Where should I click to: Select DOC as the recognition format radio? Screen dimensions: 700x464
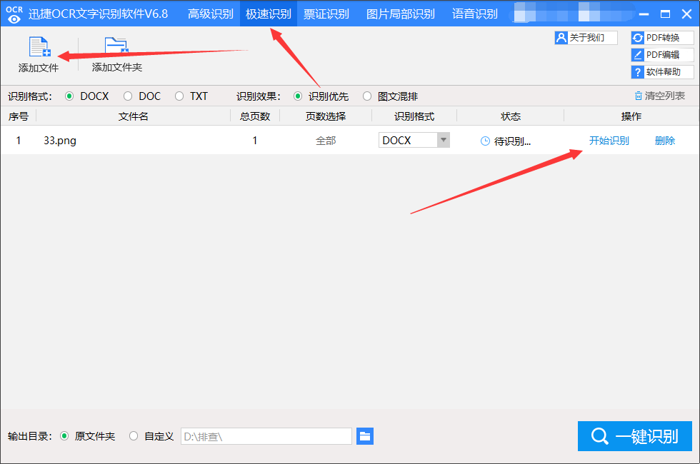coord(128,96)
